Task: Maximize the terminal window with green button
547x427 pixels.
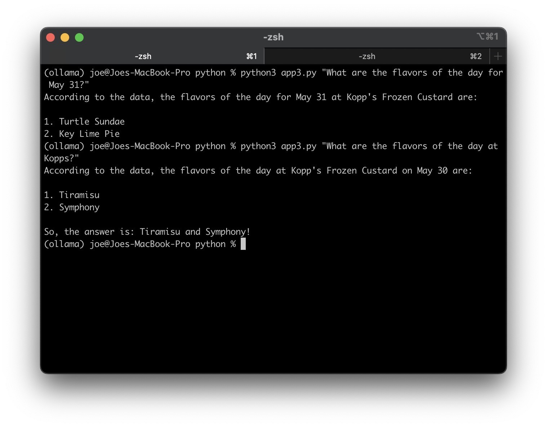Action: (x=79, y=37)
